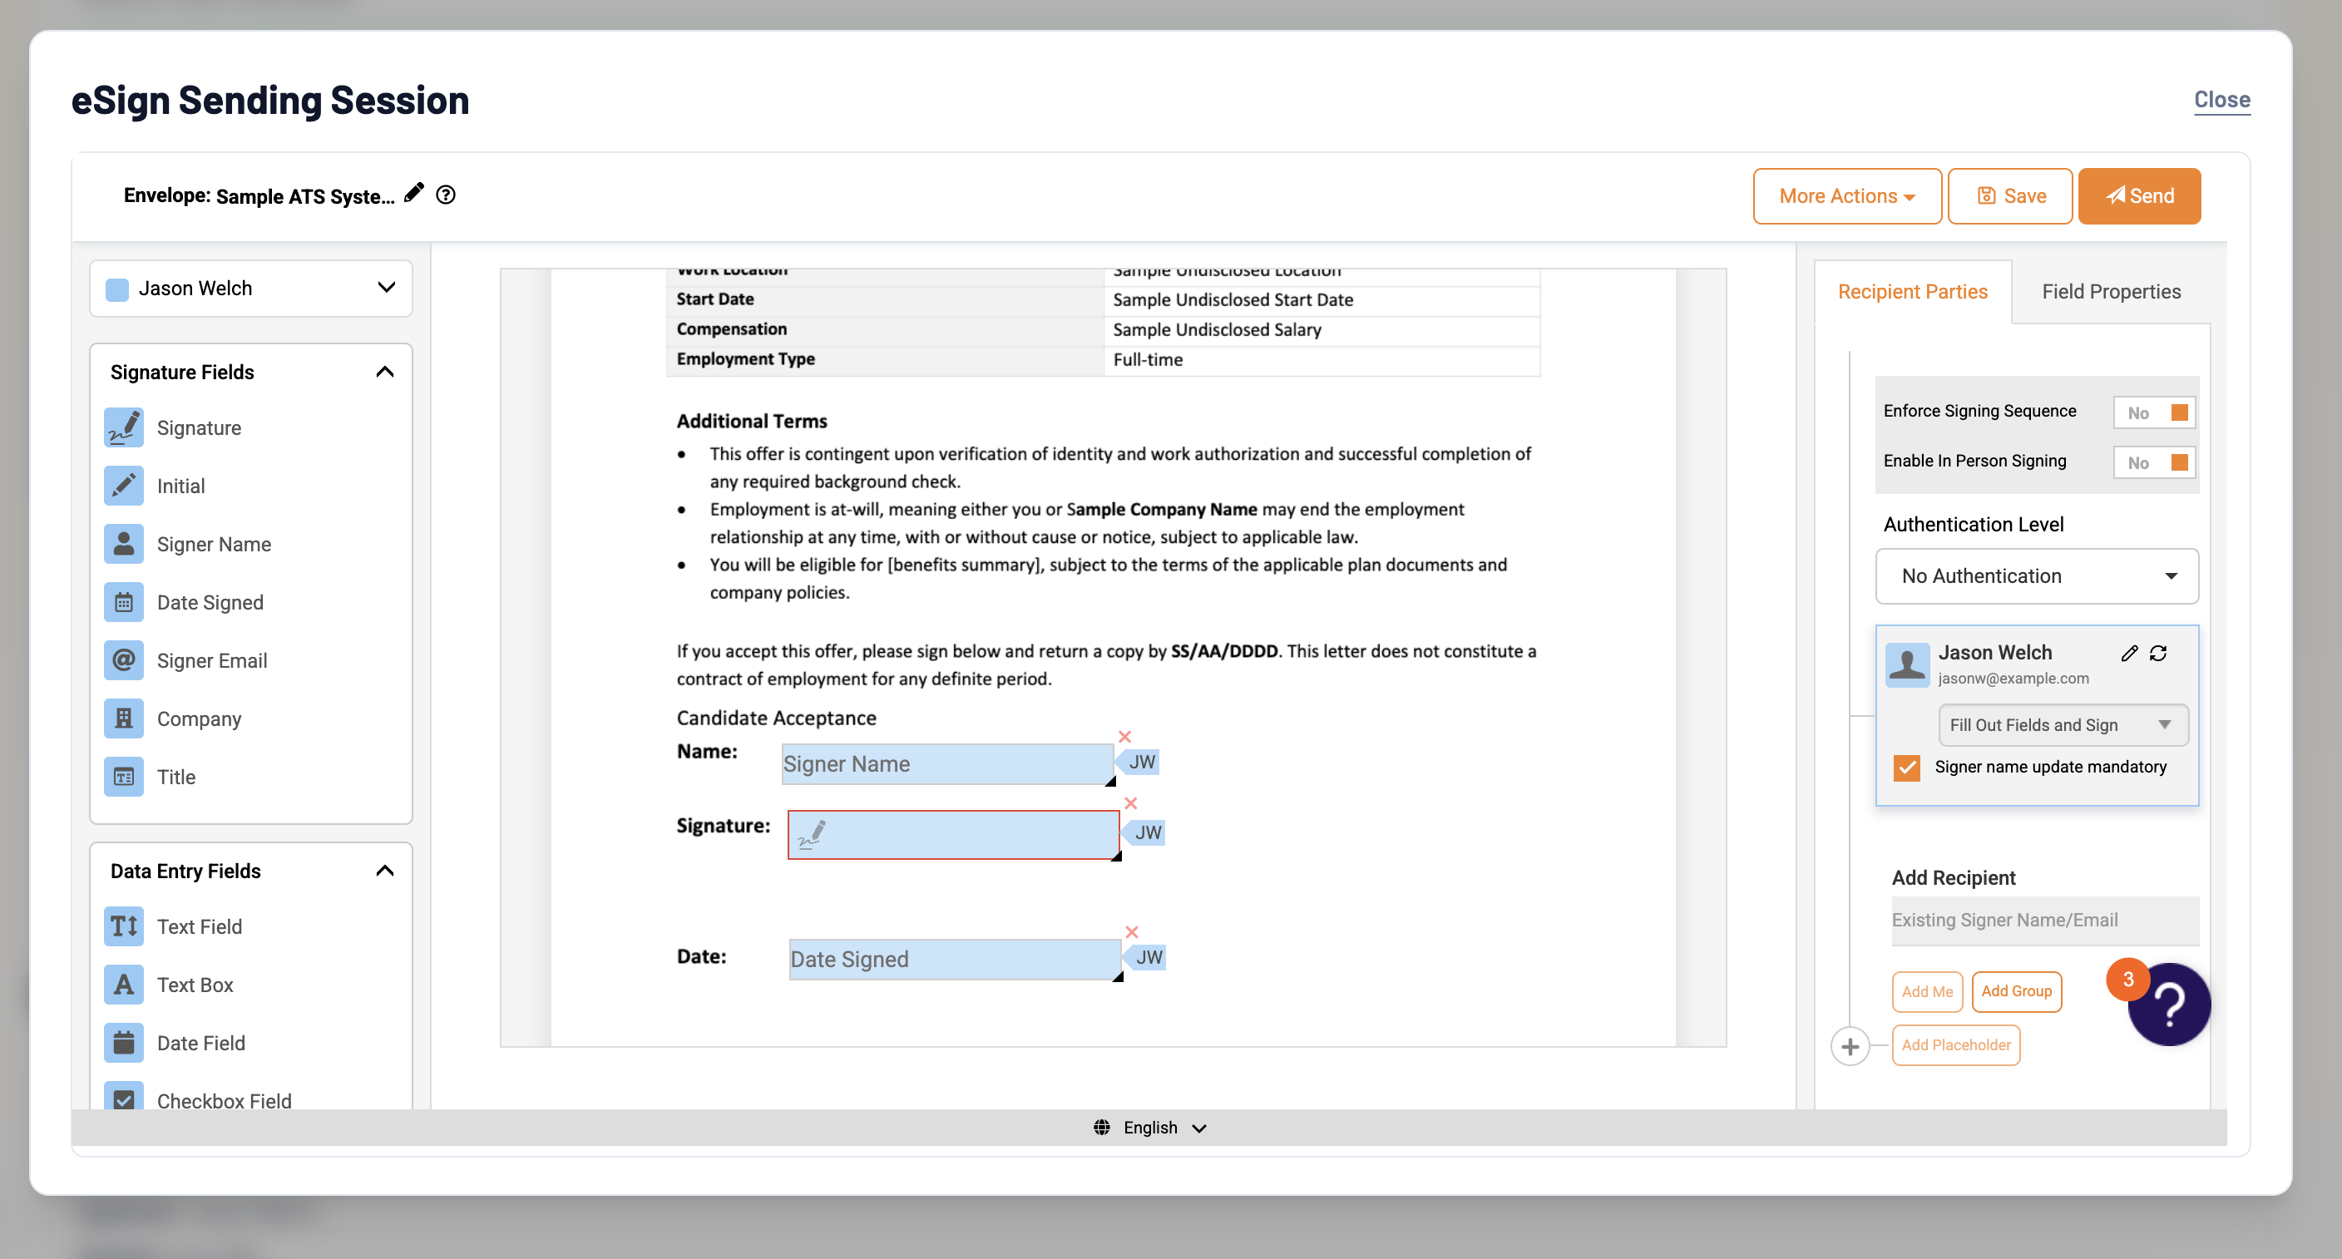2342x1259 pixels.
Task: Collapse the Signature Fields section
Action: point(384,372)
